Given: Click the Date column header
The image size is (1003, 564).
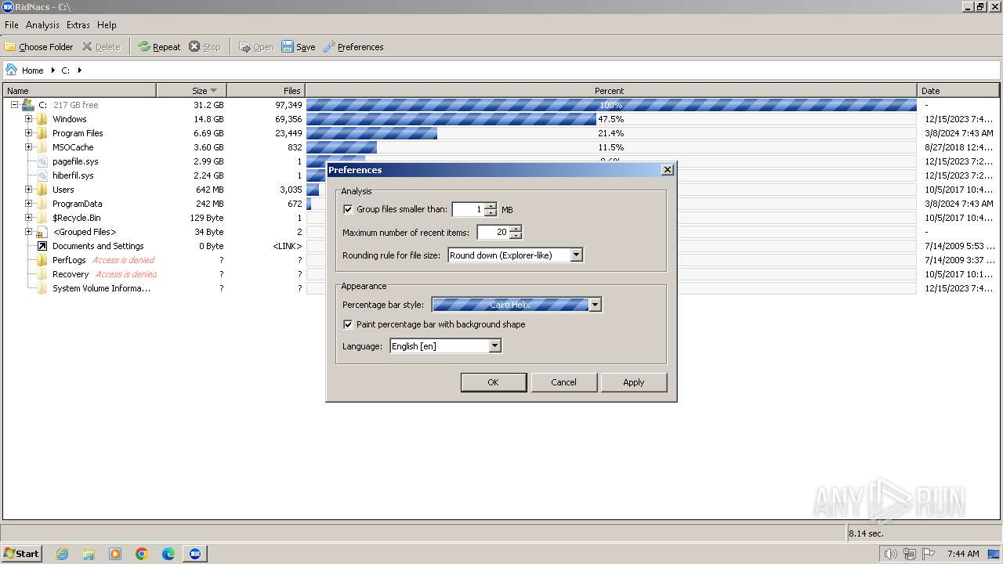Looking at the screenshot, I should coord(958,91).
